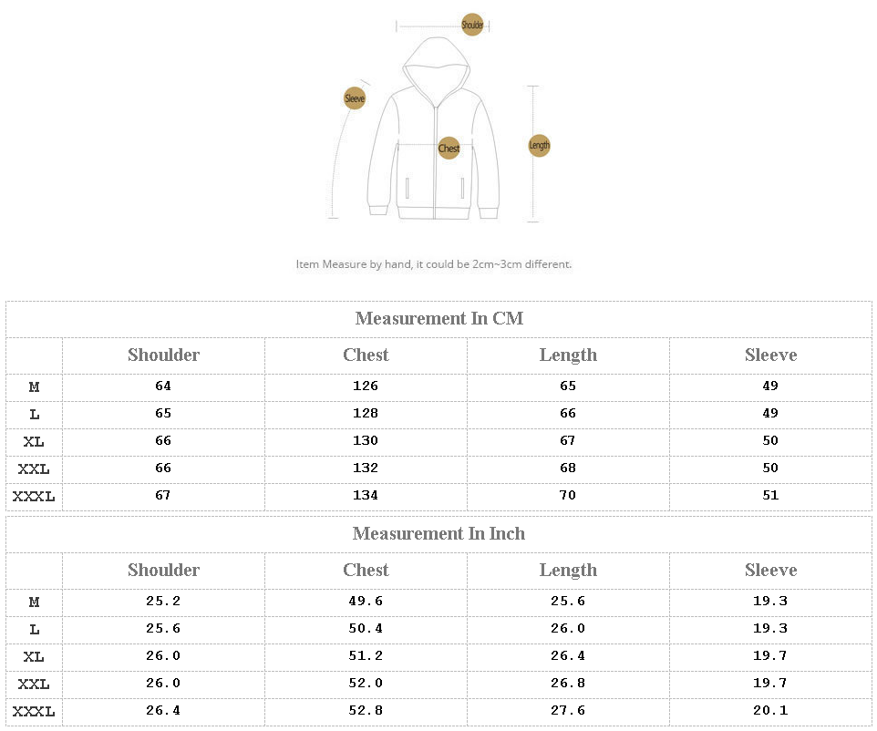Screen dimensions: 877x731
Task: Click the 70 length value for XXXL
Action: 568,495
